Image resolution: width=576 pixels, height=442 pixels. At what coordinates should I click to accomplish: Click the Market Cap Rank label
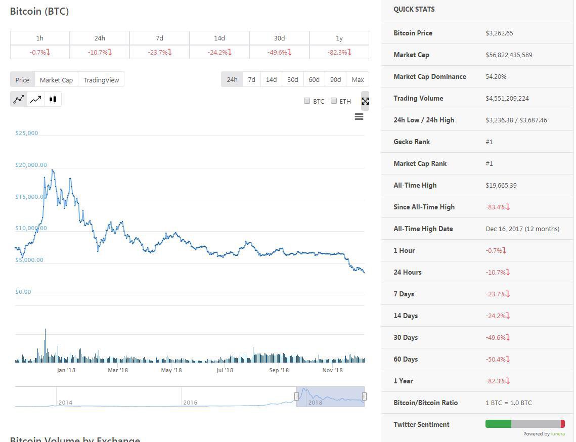pyautogui.click(x=420, y=163)
